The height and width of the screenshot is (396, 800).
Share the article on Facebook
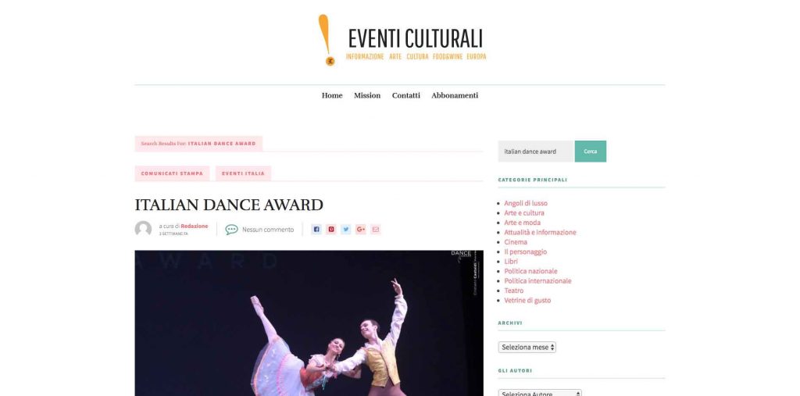316,230
